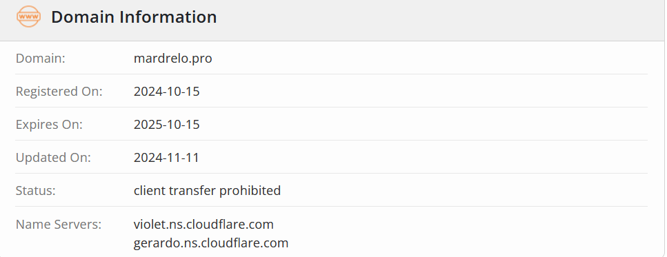667x257 pixels.
Task: Select the client transfer prohibited status text
Action: (207, 191)
